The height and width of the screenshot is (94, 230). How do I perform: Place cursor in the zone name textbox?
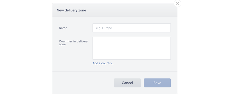tap(131, 28)
